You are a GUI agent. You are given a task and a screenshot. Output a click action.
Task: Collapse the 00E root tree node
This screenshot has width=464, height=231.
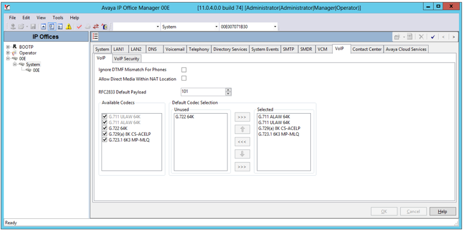pos(8,59)
